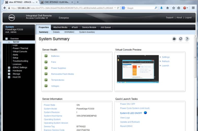Open the browser hamburger menu
The width and height of the screenshot is (198, 131).
pos(193,8)
